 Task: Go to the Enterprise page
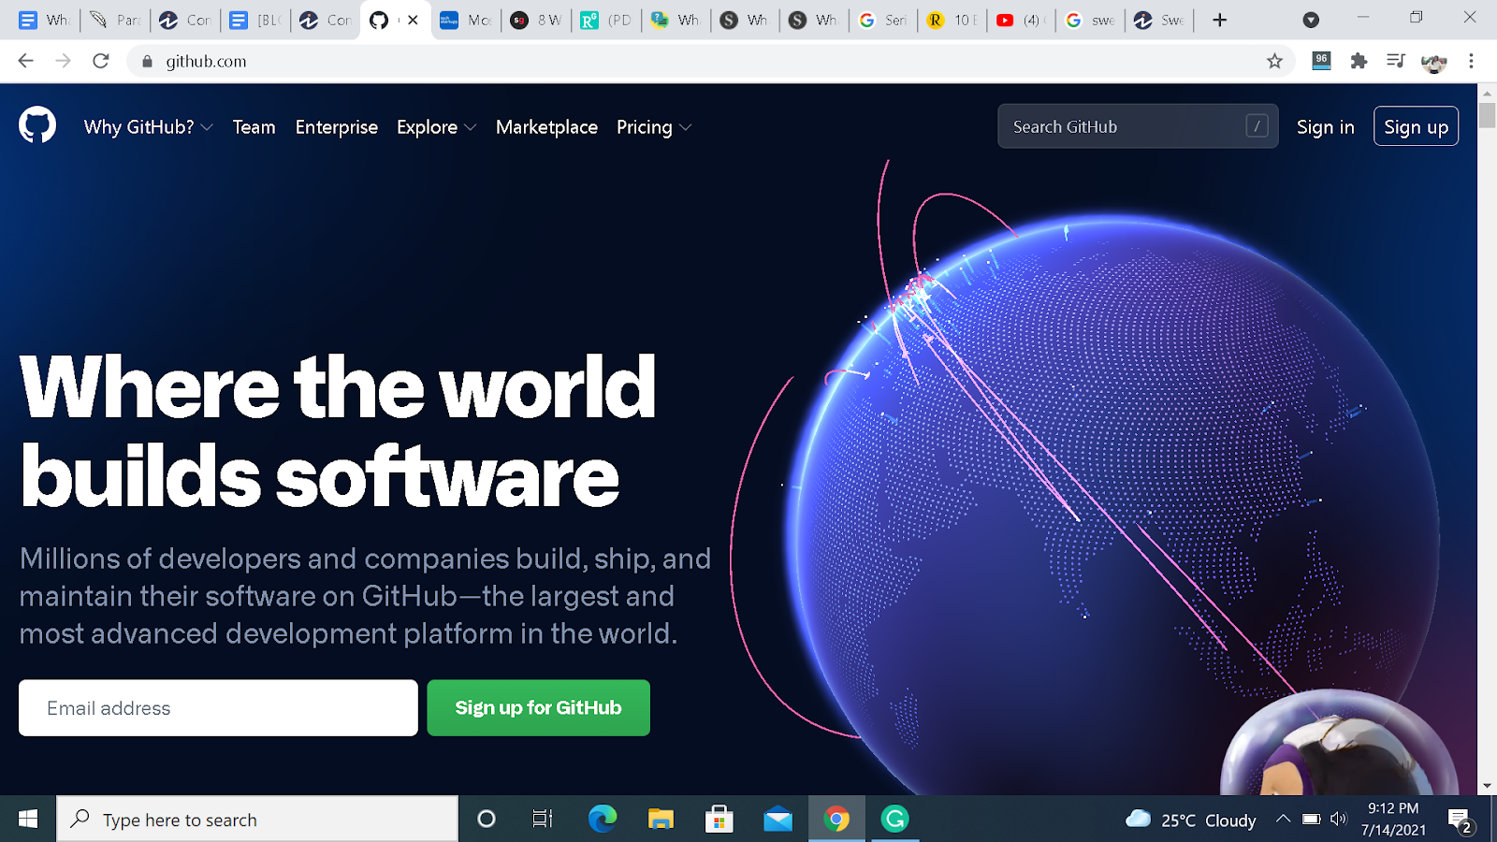tap(337, 127)
